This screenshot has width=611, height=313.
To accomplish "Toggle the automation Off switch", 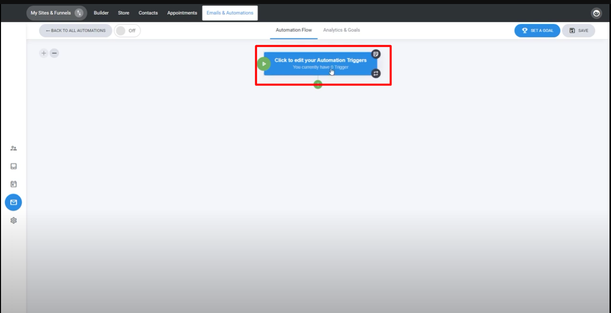I will (x=127, y=31).
